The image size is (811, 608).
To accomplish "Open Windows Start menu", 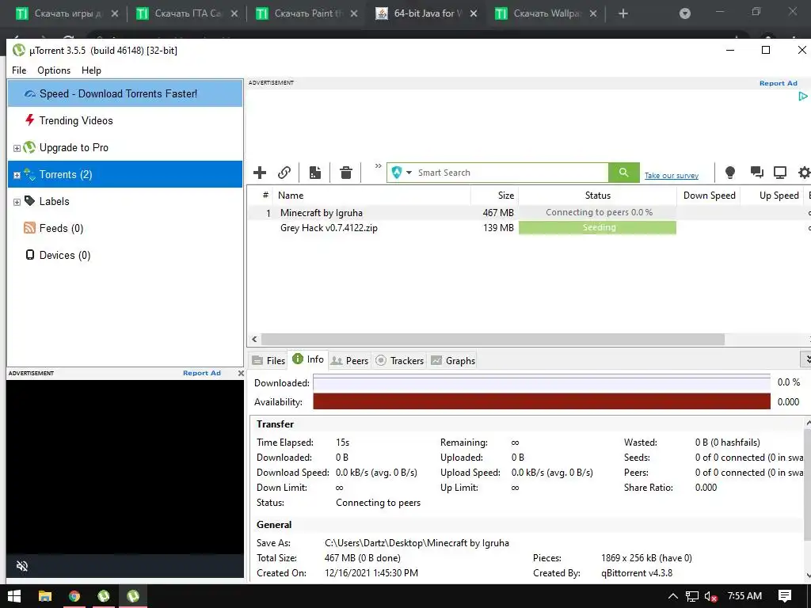I will (14, 595).
